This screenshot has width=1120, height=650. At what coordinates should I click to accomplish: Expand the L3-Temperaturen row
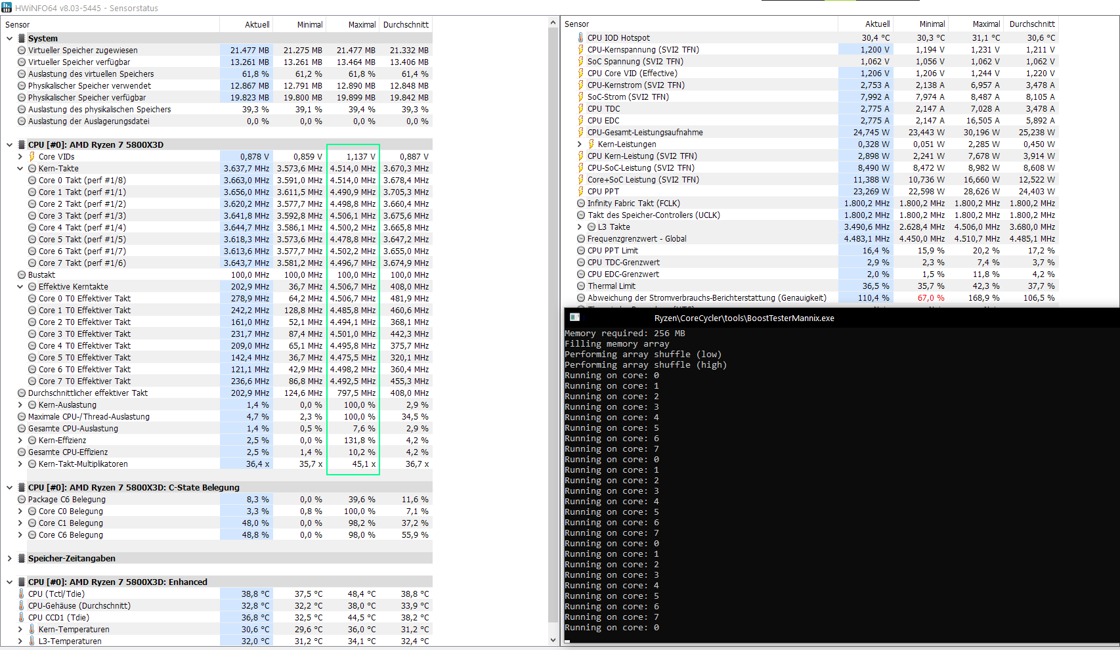tap(20, 641)
